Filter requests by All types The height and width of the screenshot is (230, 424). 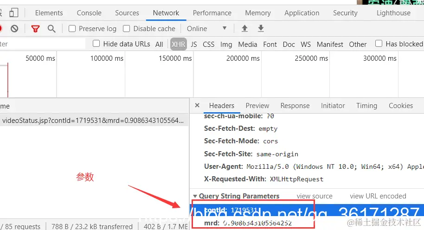click(x=159, y=45)
